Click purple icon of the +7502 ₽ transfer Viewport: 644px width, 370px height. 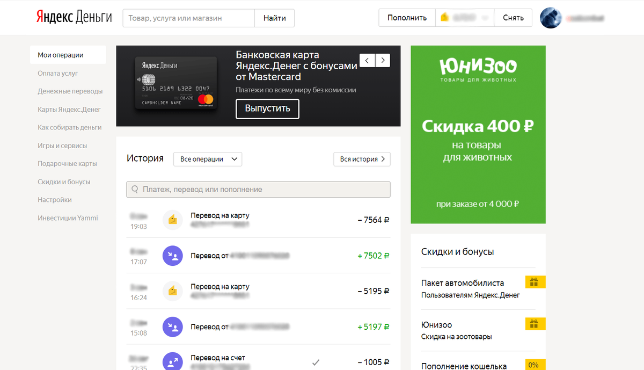tap(173, 256)
